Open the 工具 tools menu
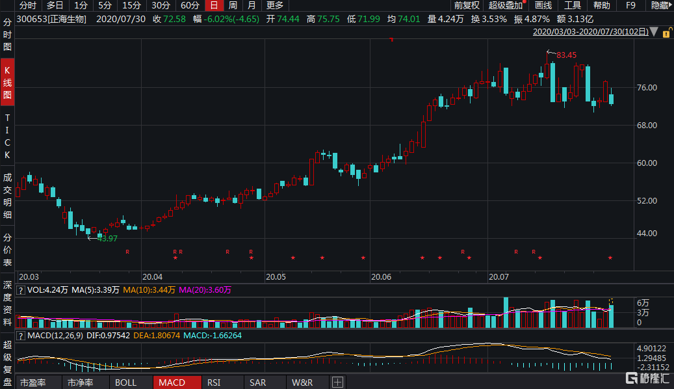The image size is (674, 389). pos(573,6)
